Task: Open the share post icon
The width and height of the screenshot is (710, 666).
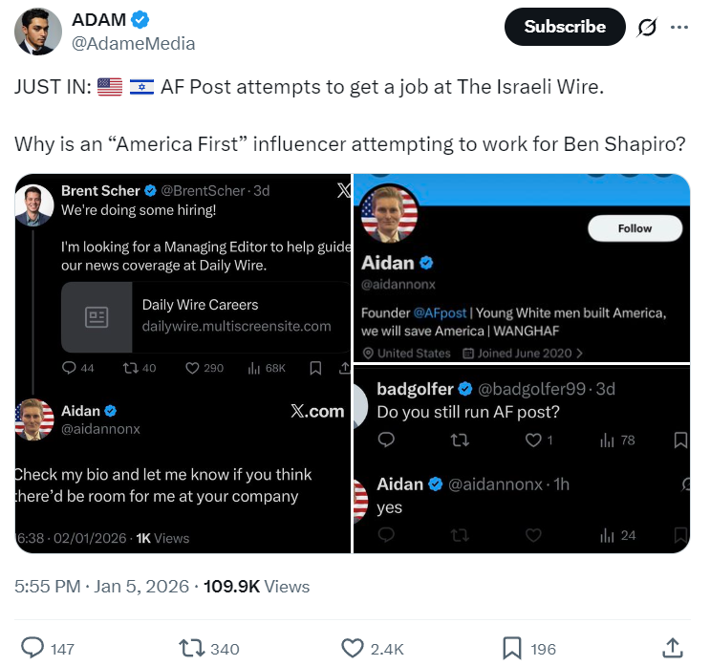Action: [x=673, y=648]
